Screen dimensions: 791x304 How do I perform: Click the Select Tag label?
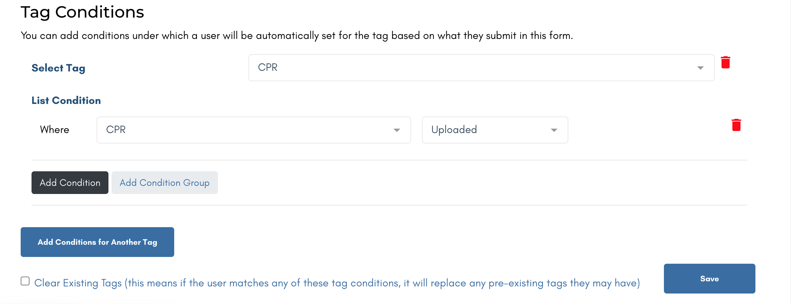(58, 68)
